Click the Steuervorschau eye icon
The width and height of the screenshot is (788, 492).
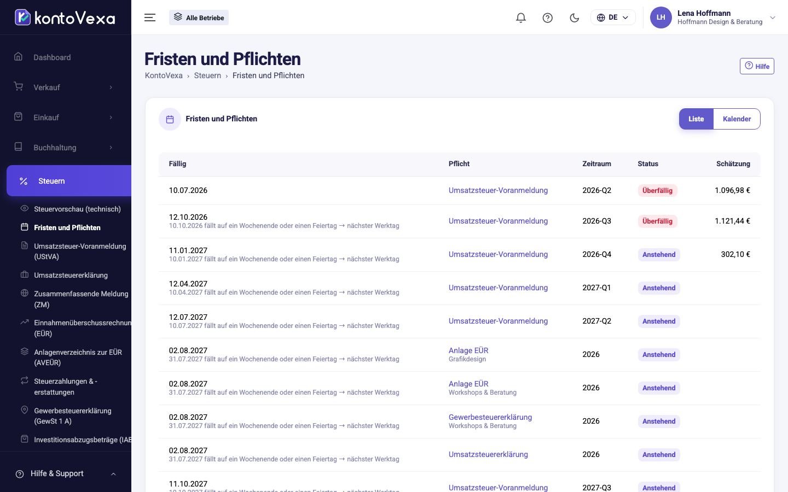click(x=24, y=209)
